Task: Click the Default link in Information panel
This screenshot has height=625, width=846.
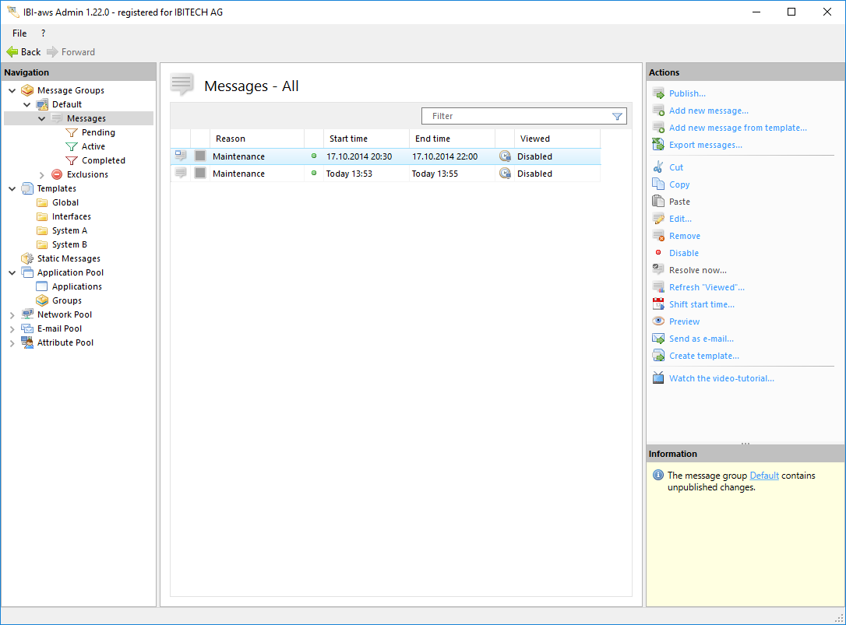Action: (x=763, y=476)
